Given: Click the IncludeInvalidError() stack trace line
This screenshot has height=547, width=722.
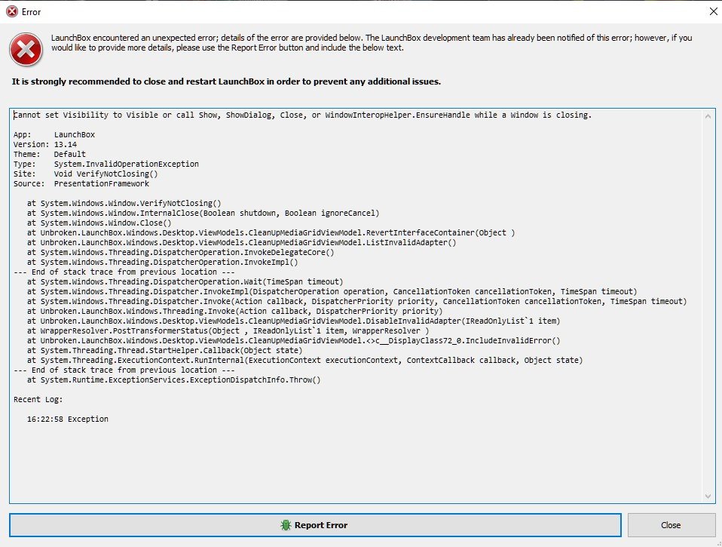Looking at the screenshot, I should (x=293, y=340).
